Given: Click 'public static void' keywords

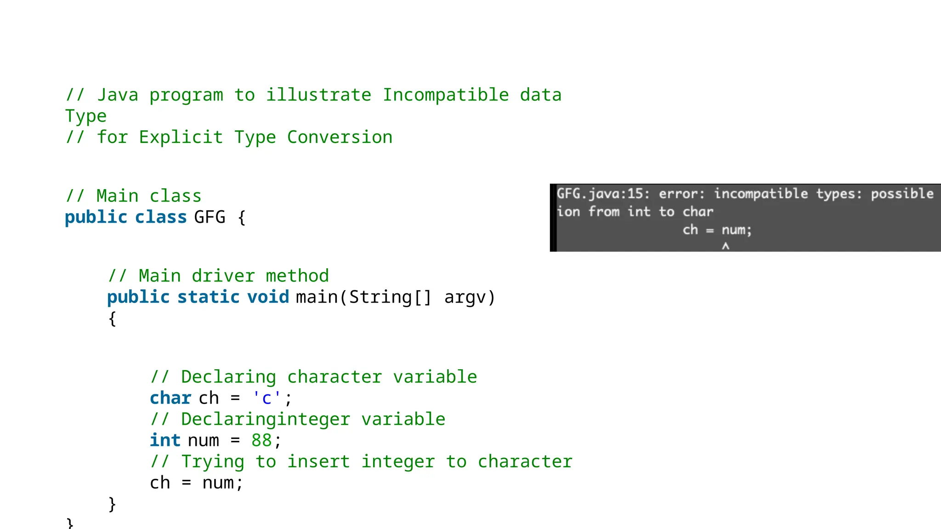Looking at the screenshot, I should click(198, 297).
